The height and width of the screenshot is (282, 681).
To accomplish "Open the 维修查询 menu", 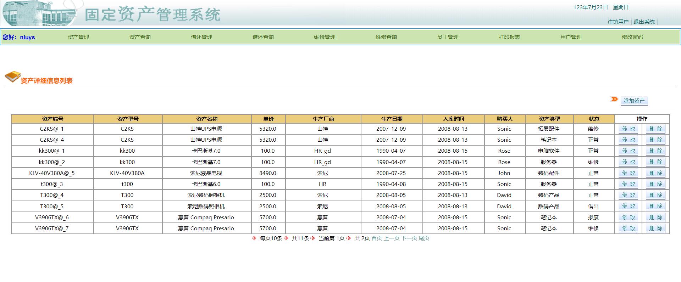I will pos(386,37).
